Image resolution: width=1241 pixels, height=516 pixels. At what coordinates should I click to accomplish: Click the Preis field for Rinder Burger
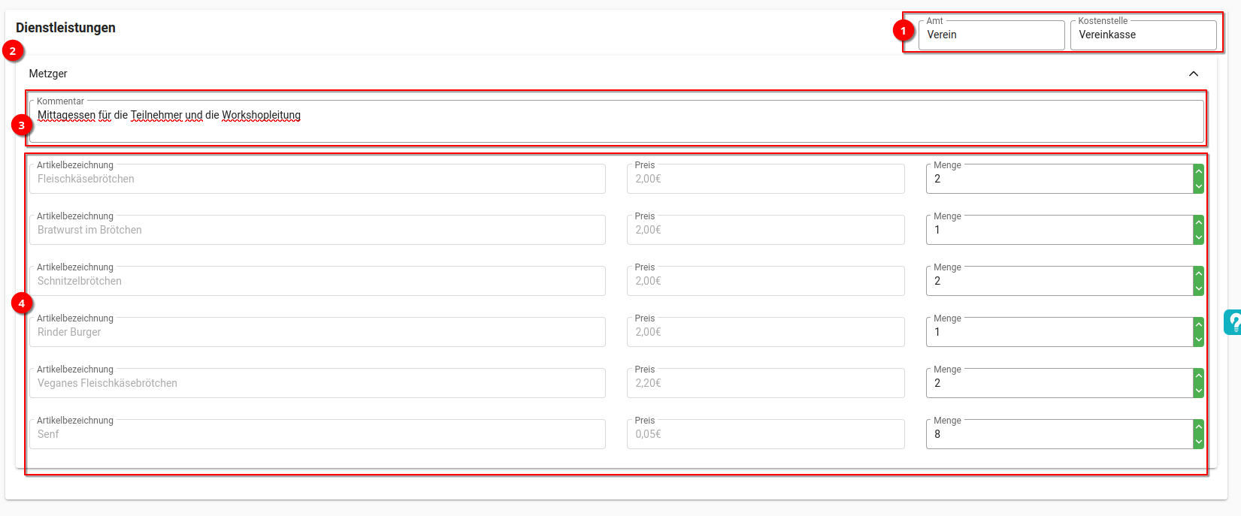click(764, 332)
